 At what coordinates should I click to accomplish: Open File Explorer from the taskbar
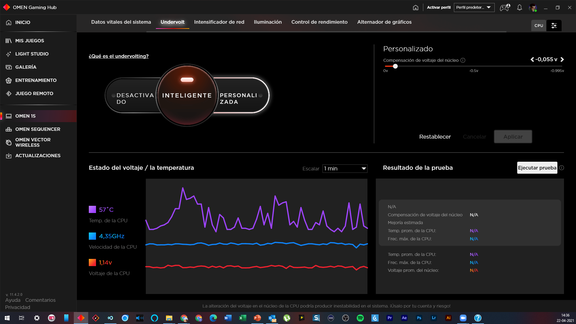pos(169,318)
